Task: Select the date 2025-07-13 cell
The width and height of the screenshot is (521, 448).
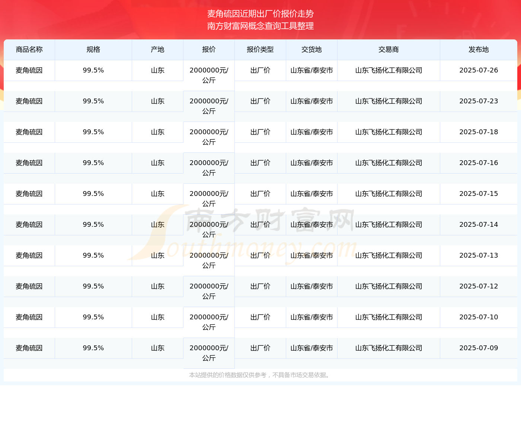Action: tap(479, 255)
